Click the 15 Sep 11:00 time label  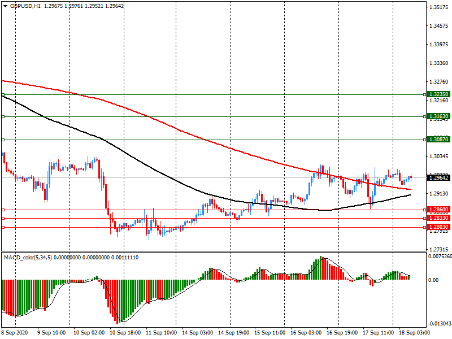coord(270,333)
